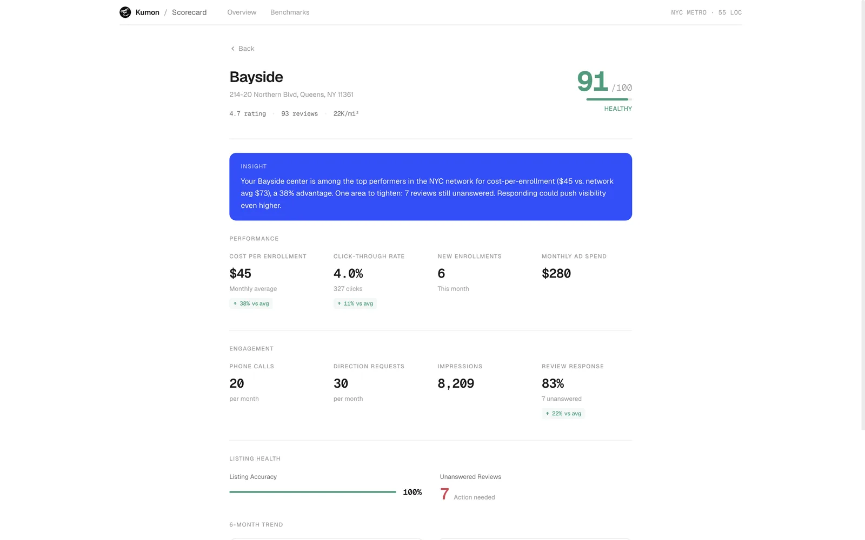Open the Overview tab
The image size is (865, 540).
pyautogui.click(x=242, y=12)
